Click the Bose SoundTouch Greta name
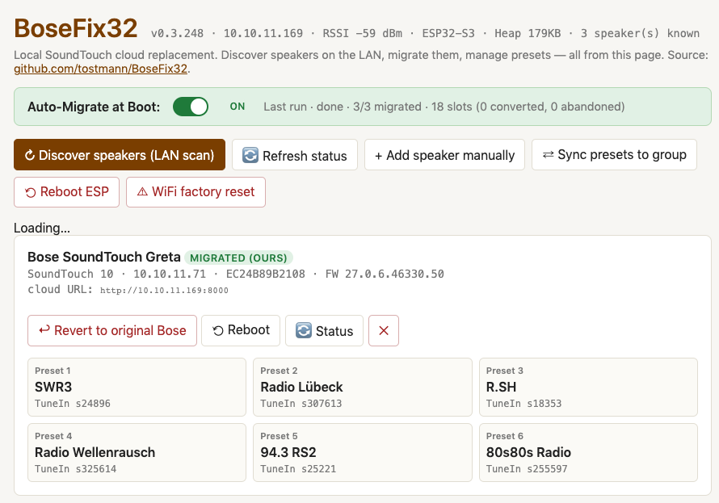The height and width of the screenshot is (503, 719). (x=104, y=257)
